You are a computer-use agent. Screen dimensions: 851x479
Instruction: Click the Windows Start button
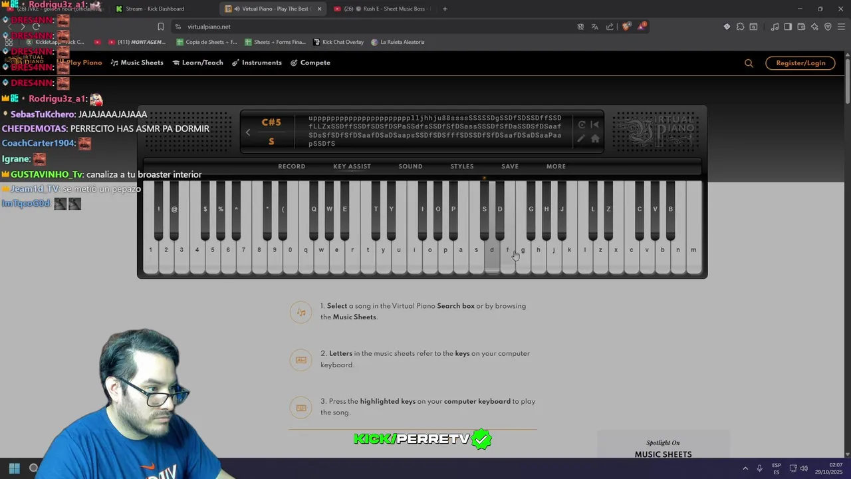click(14, 468)
